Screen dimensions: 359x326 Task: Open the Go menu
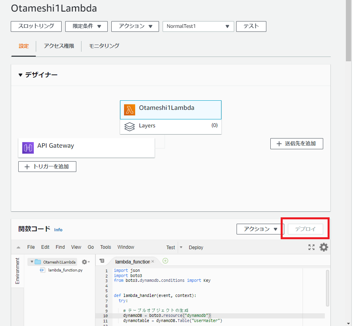point(91,247)
